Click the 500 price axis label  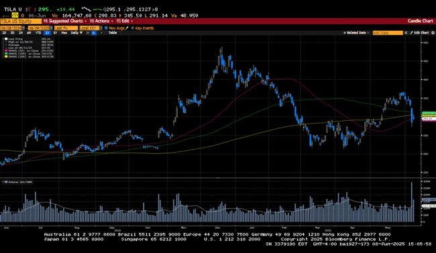(425, 42)
